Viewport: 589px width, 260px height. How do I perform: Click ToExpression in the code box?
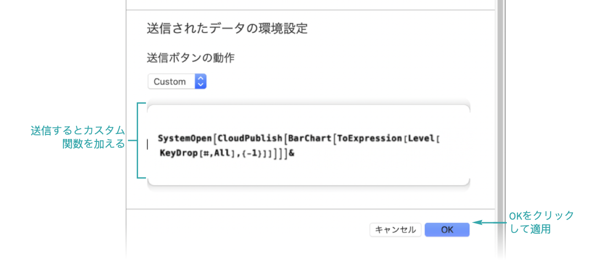click(x=369, y=138)
